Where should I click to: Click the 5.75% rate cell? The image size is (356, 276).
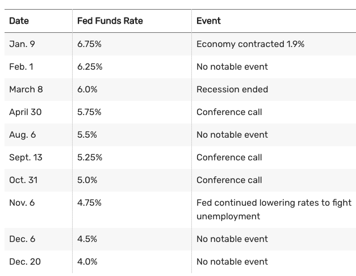89,112
